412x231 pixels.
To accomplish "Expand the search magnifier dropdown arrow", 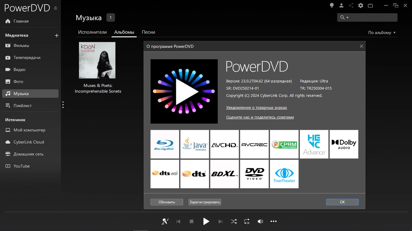I will point(347,17).
